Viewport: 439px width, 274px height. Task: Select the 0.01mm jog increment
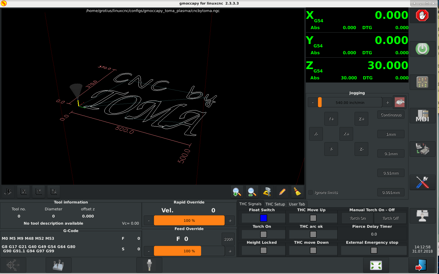tap(391, 173)
